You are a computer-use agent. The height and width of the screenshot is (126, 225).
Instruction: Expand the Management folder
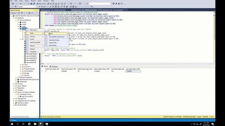[14, 99]
